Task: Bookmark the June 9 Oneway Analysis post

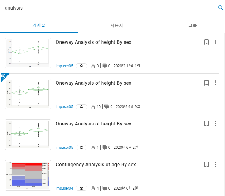Action: (207, 83)
